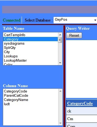Sort by CategoryCode header link
This screenshot has height=127, width=97.
[x=80, y=103]
